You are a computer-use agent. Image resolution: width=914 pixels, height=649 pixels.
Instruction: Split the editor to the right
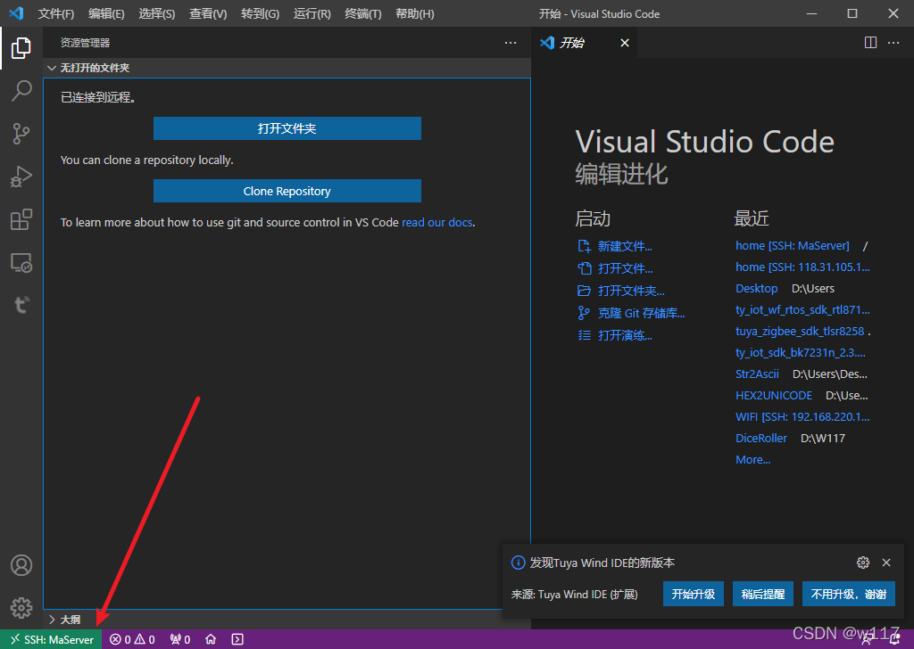click(x=870, y=43)
